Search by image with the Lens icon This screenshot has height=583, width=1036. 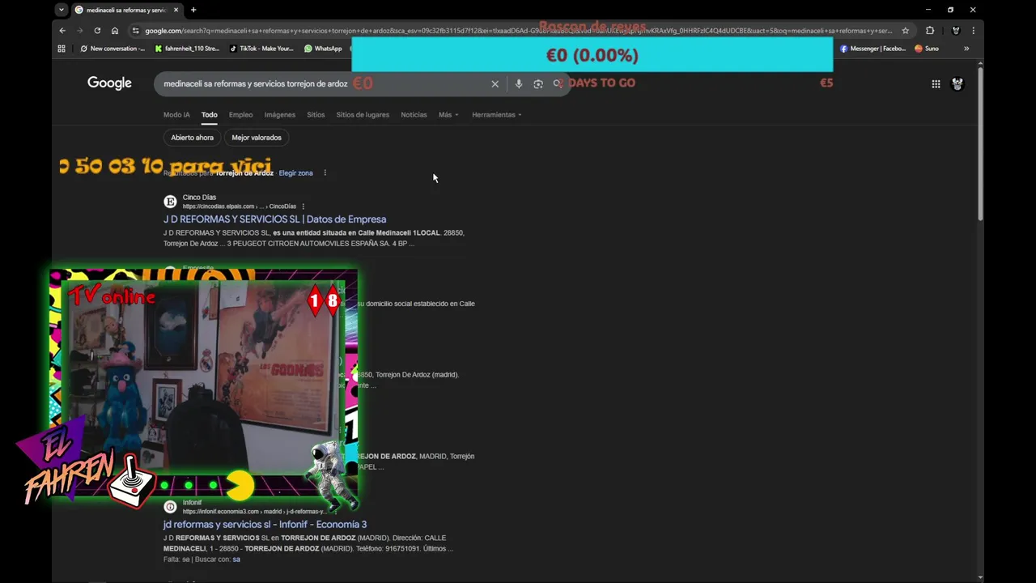tap(538, 83)
